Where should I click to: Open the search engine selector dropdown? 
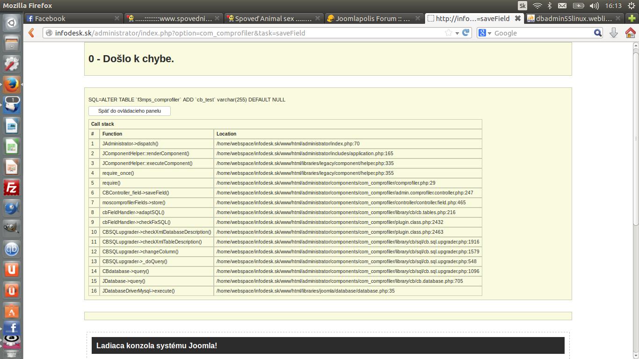pos(485,33)
